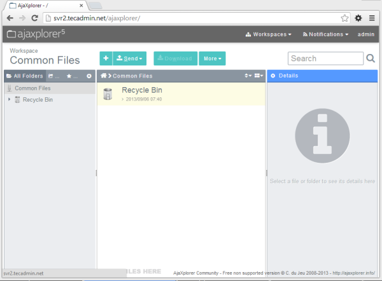Bookmark this page with the star icon
This screenshot has height=281, width=382.
pos(344,18)
